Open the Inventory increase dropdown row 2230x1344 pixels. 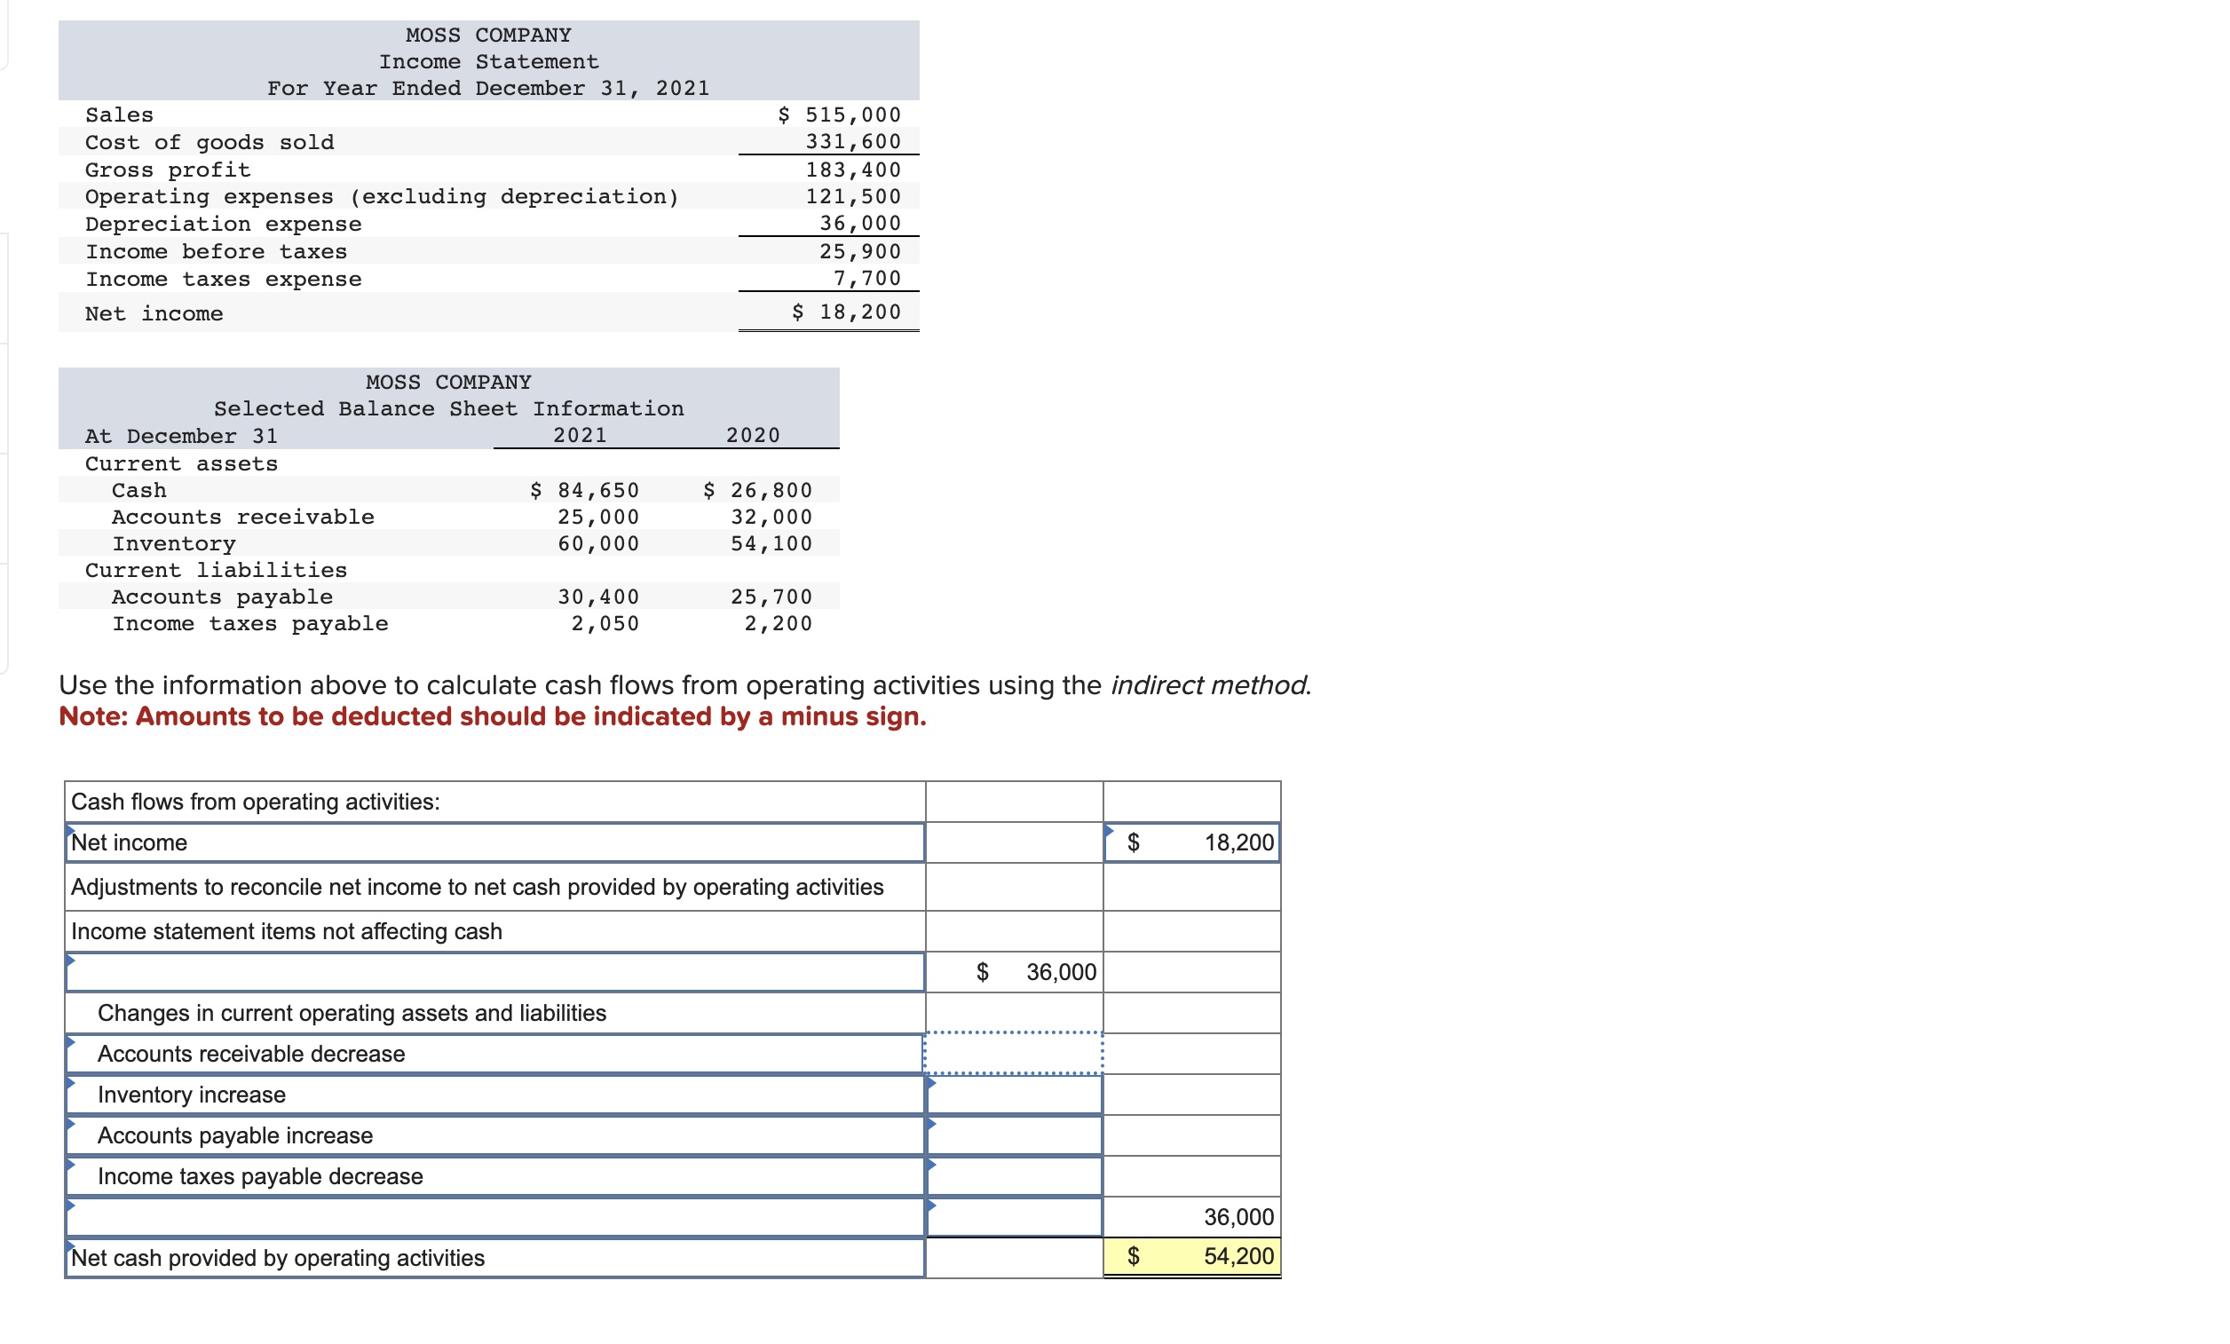click(495, 1095)
